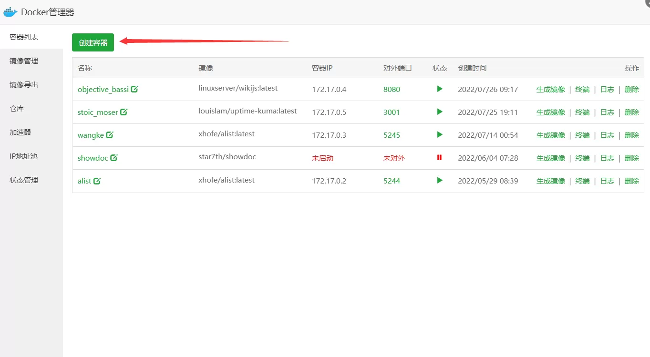Click edit icon next to alist
The height and width of the screenshot is (357, 650).
point(97,181)
